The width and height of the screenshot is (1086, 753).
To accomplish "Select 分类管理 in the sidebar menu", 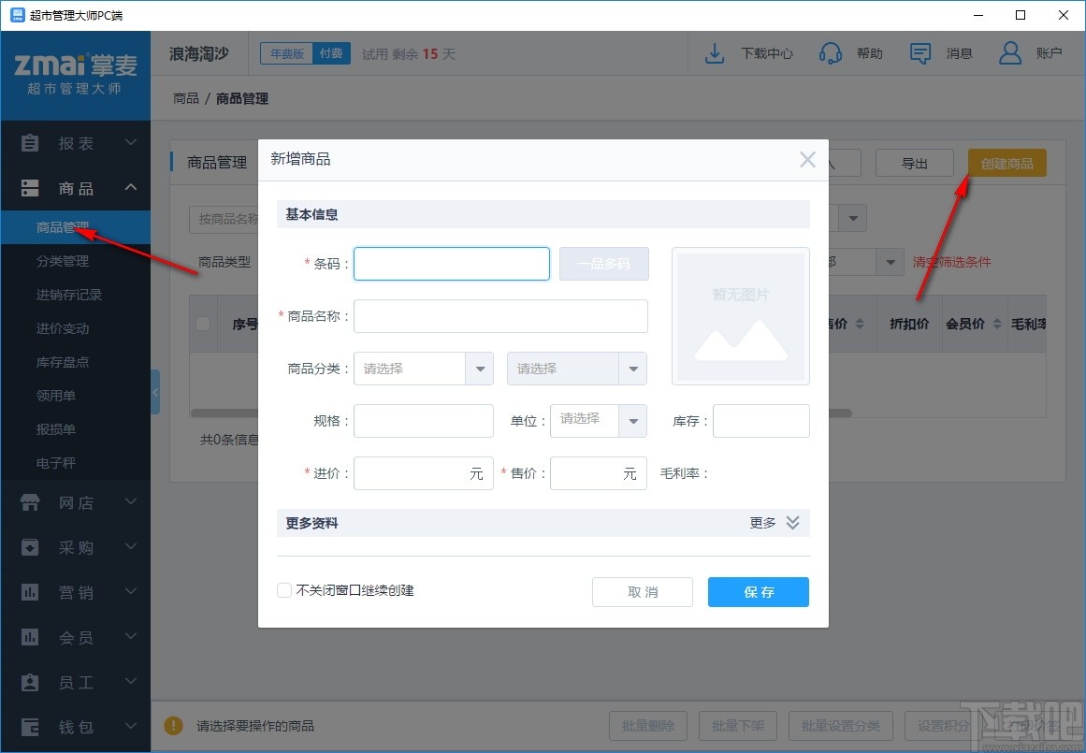I will pos(62,261).
